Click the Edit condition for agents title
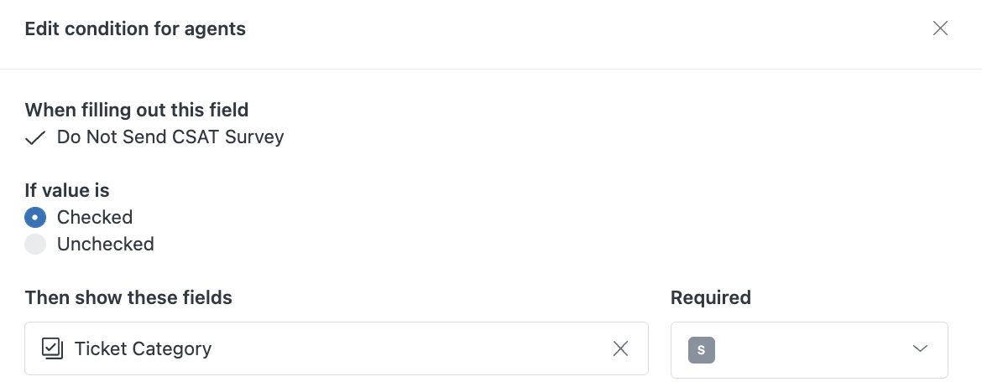The height and width of the screenshot is (392, 982). point(135,29)
